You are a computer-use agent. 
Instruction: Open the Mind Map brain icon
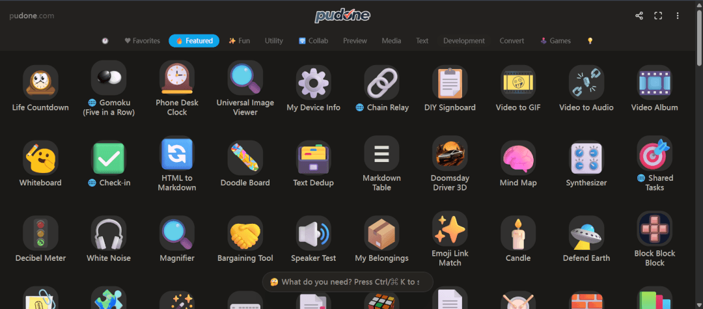coord(518,157)
